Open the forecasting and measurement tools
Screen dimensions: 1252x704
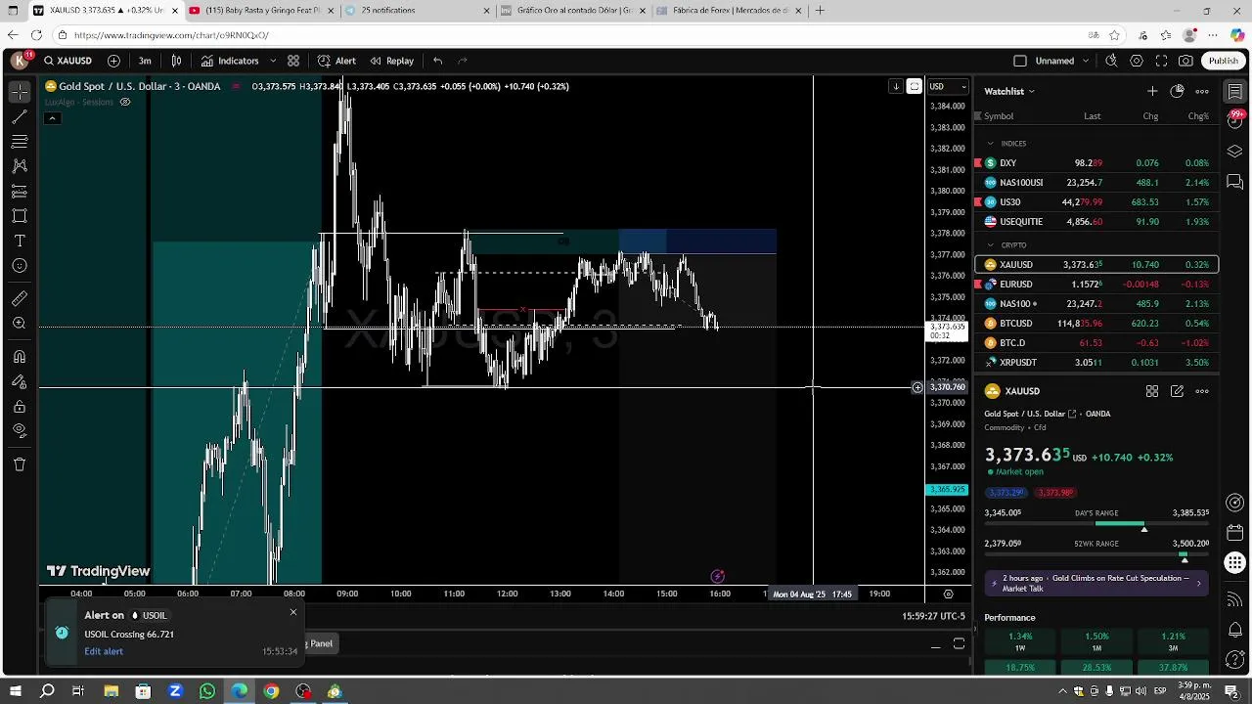click(x=20, y=191)
